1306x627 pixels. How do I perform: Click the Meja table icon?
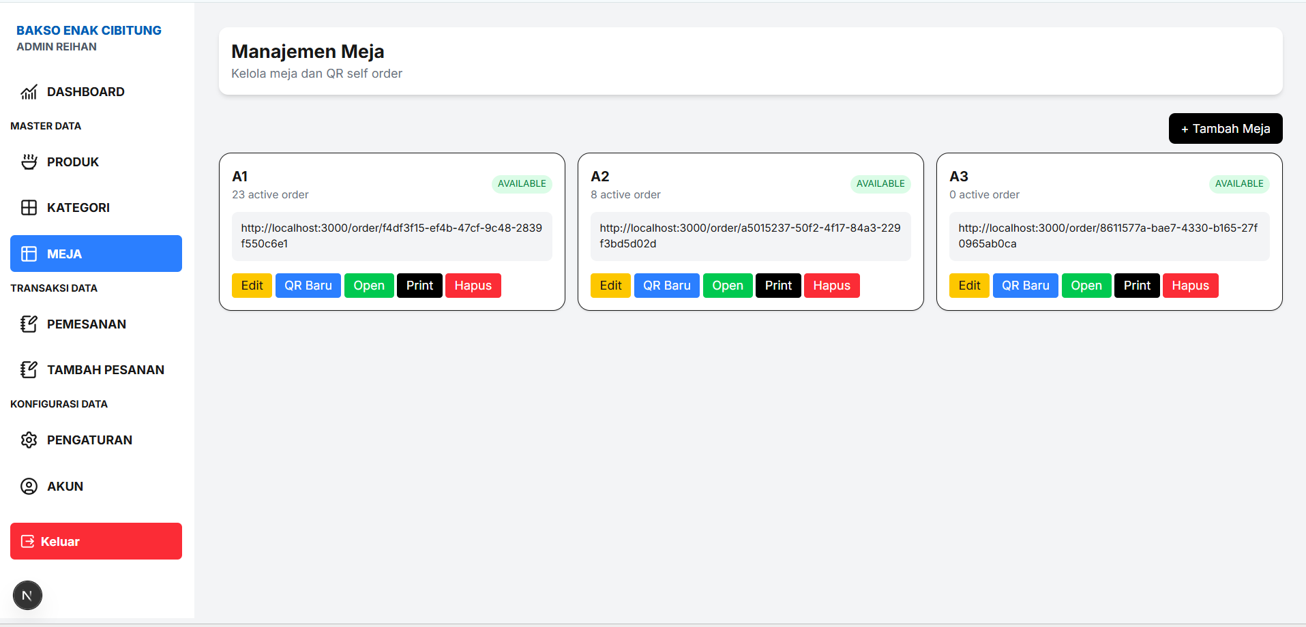pos(29,254)
